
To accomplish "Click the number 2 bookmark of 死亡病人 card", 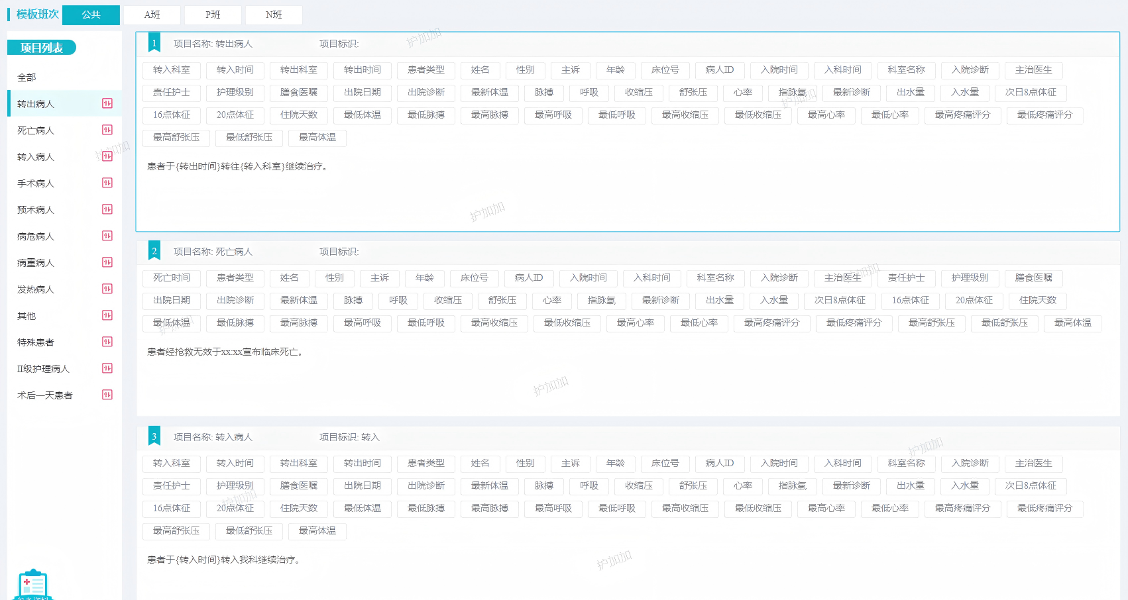I will click(154, 251).
